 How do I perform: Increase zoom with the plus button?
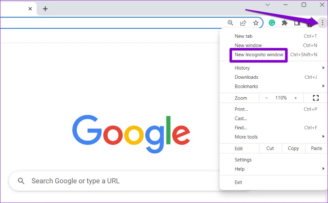coord(296,98)
